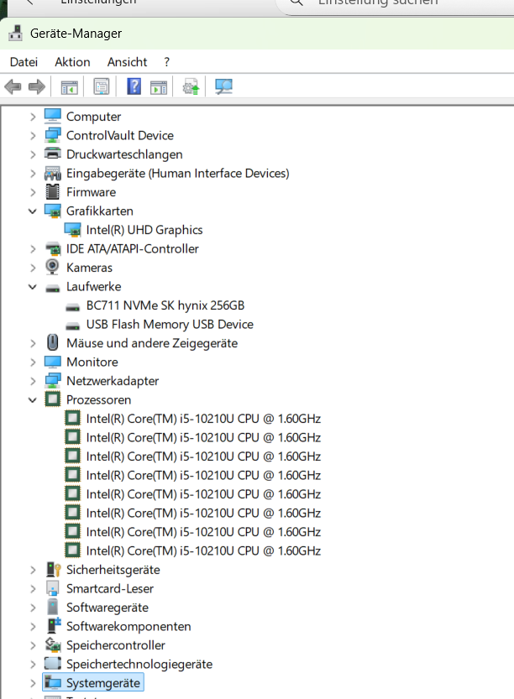Screen dimensions: 514x699
Task: Expand the Softwarekomponenten category
Action: point(33,626)
